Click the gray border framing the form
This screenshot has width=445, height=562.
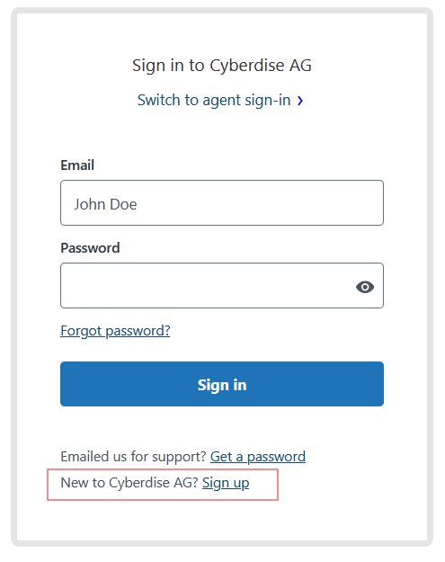[13, 277]
